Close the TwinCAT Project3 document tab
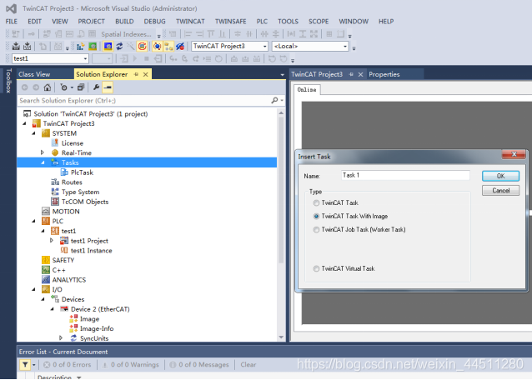 coord(361,74)
